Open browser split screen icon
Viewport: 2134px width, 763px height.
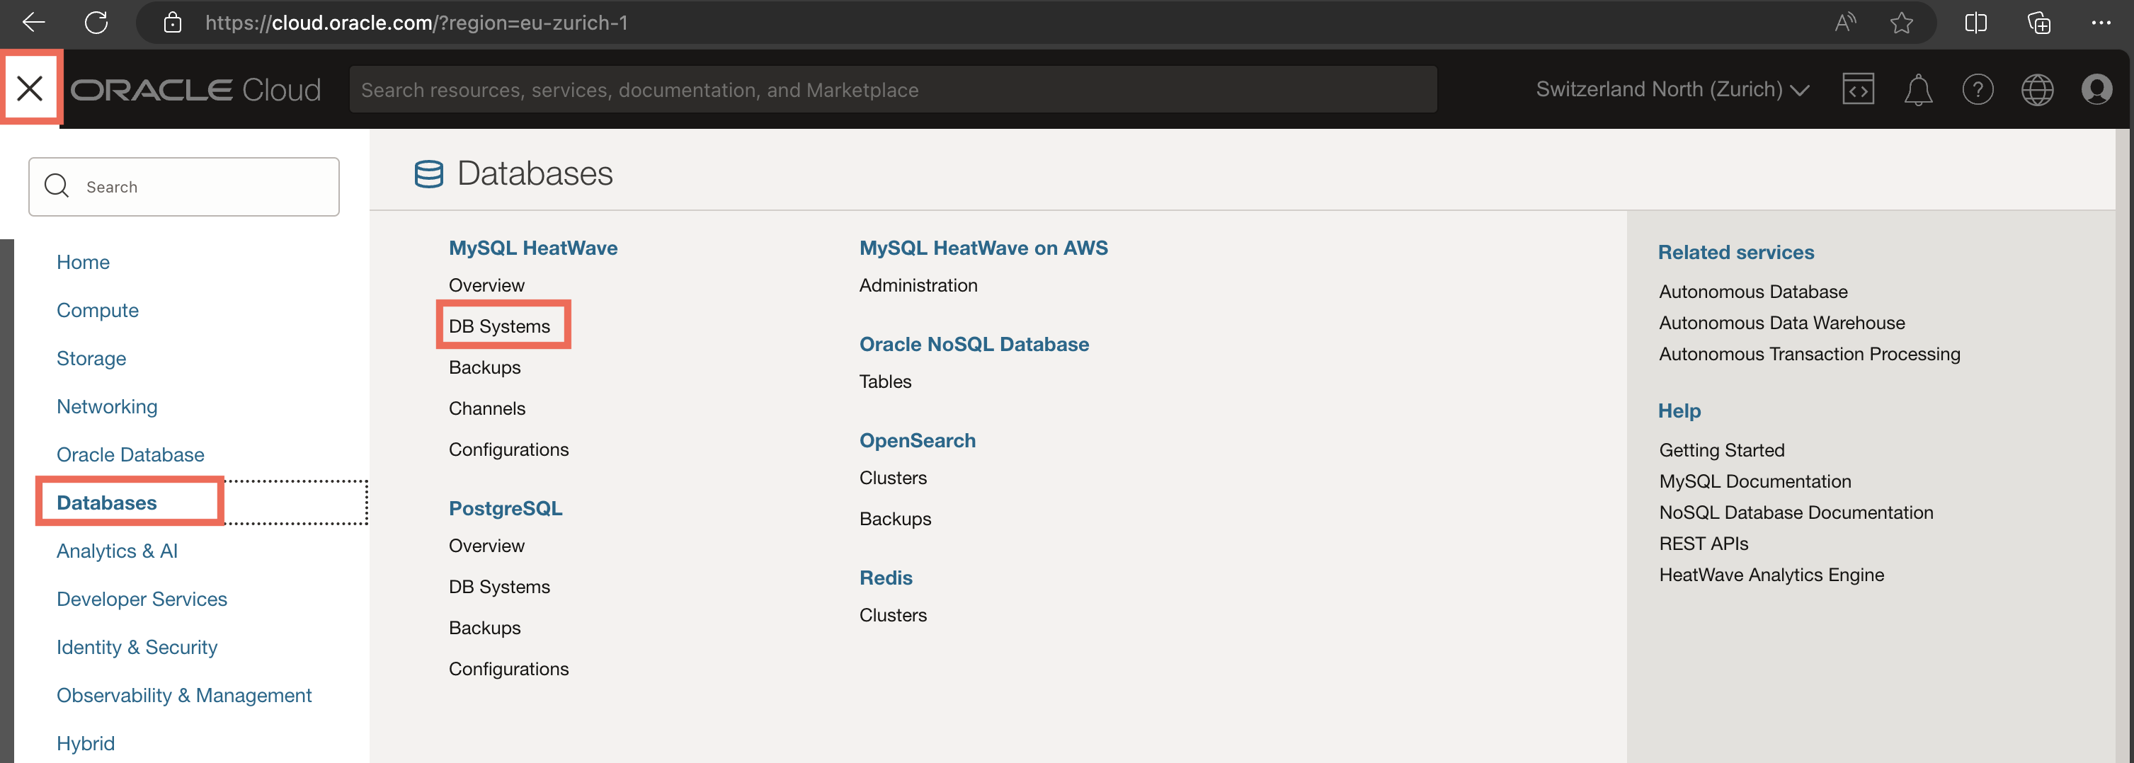pos(1976,23)
